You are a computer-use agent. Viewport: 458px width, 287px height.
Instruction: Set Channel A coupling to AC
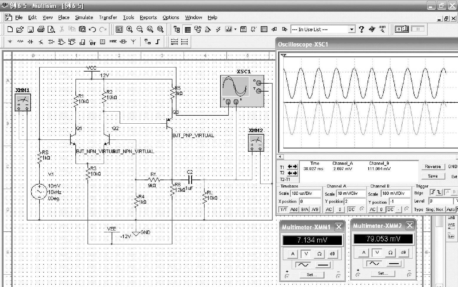point(329,209)
